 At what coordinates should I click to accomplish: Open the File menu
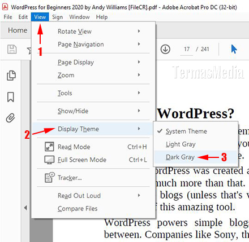tap(8, 17)
